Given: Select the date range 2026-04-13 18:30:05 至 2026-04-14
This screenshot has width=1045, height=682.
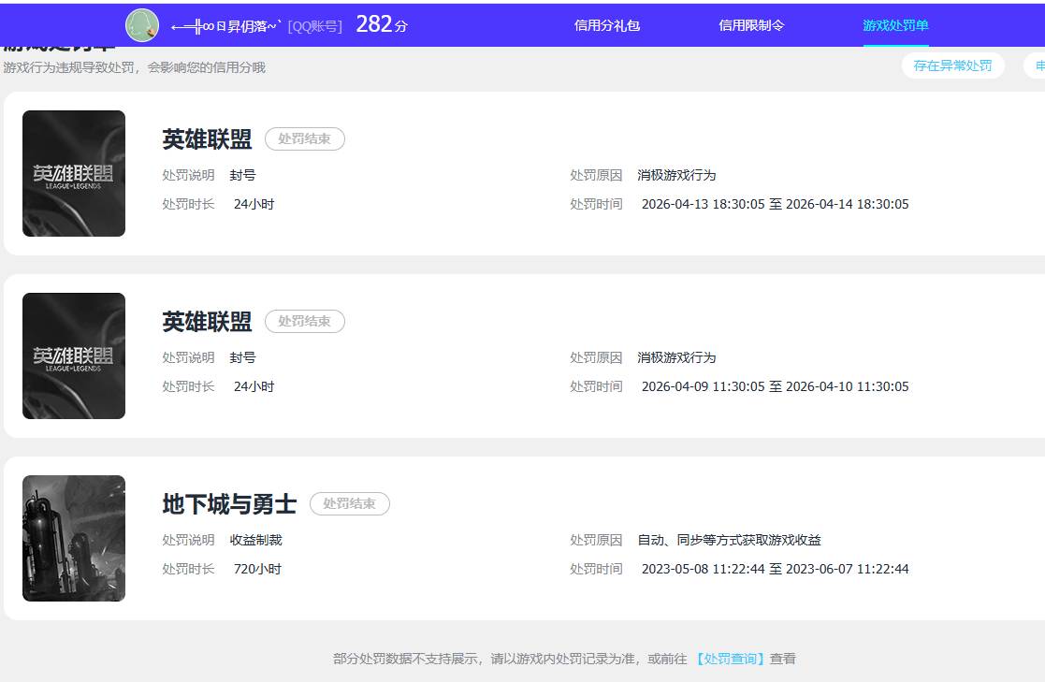Looking at the screenshot, I should tap(775, 204).
